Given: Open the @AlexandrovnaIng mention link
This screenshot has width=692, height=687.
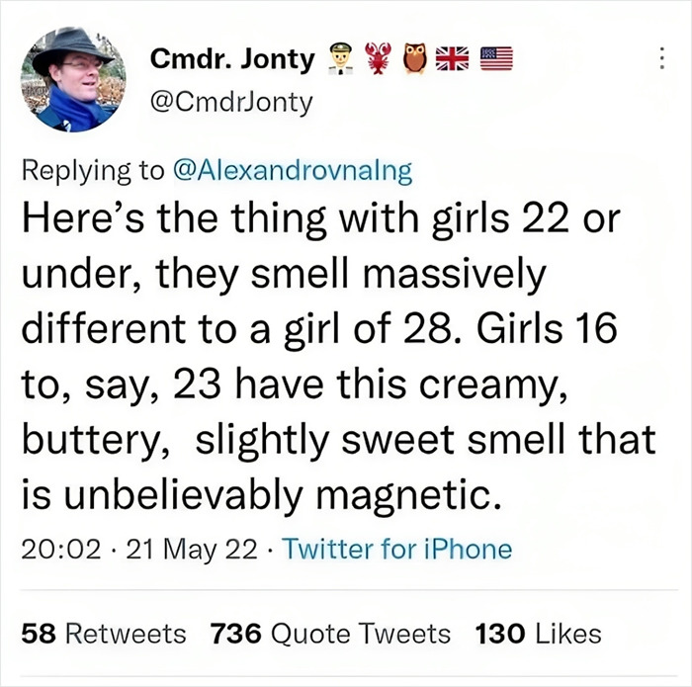Looking at the screenshot, I should (x=291, y=170).
